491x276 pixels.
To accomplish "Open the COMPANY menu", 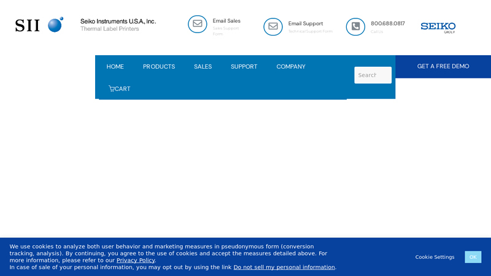I will (x=290, y=67).
